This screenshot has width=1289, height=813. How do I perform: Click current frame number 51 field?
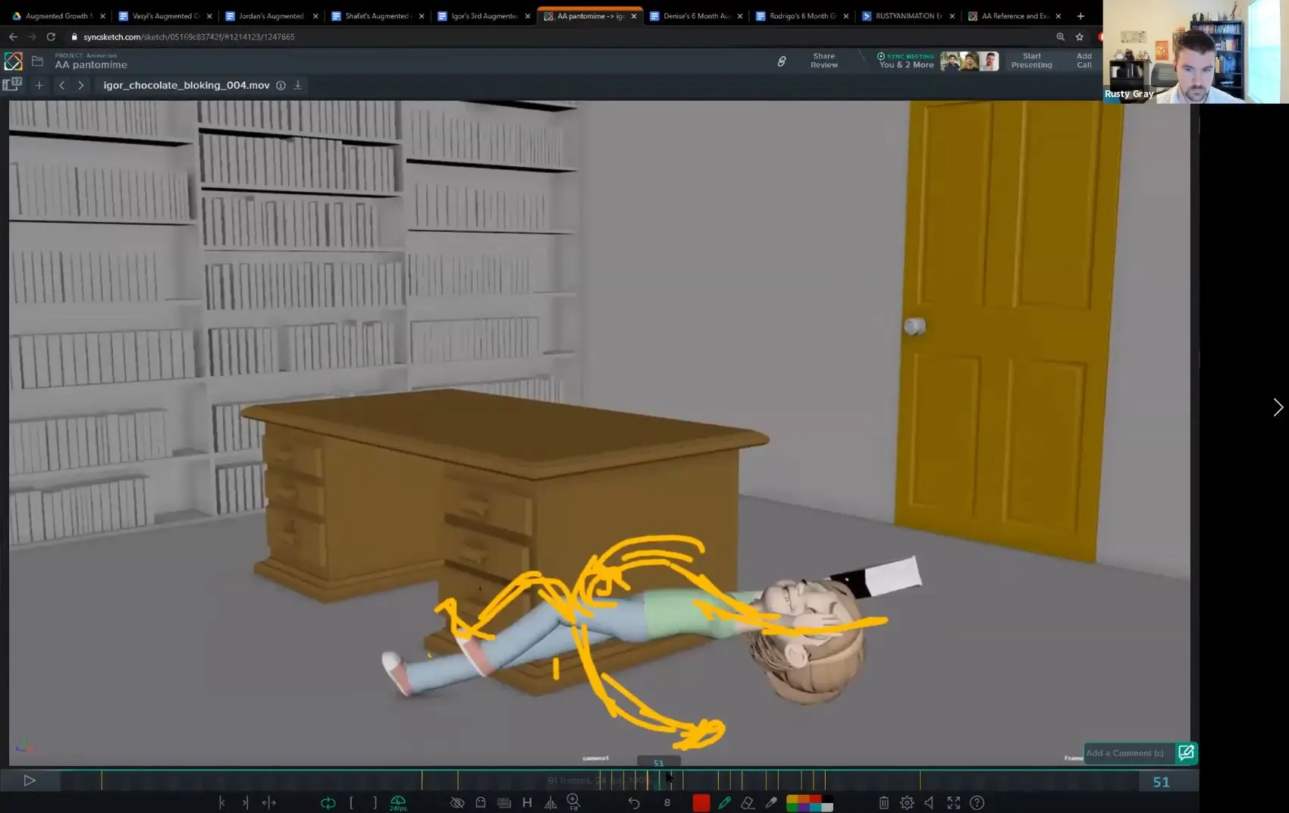1162,781
